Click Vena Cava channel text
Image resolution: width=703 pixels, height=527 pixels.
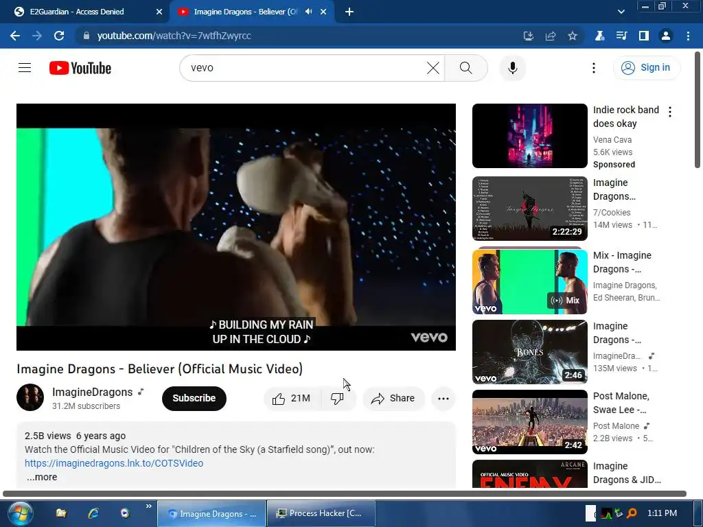coord(612,140)
